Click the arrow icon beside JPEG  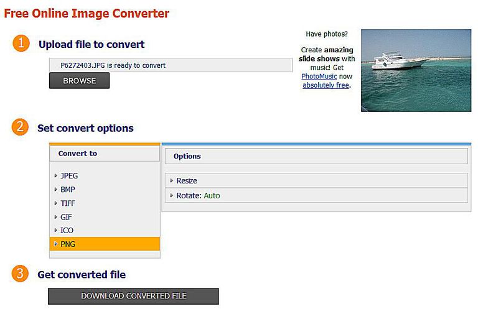56,176
